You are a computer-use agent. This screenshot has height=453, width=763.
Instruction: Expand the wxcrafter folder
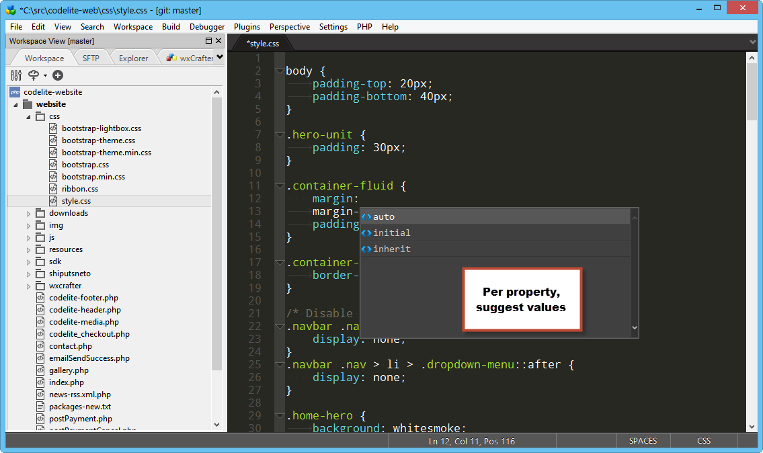point(28,286)
